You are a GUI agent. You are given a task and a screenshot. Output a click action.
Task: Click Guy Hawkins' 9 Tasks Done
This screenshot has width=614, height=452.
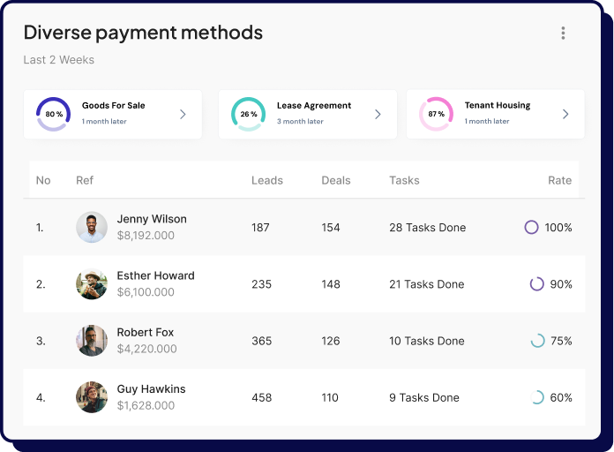(424, 397)
